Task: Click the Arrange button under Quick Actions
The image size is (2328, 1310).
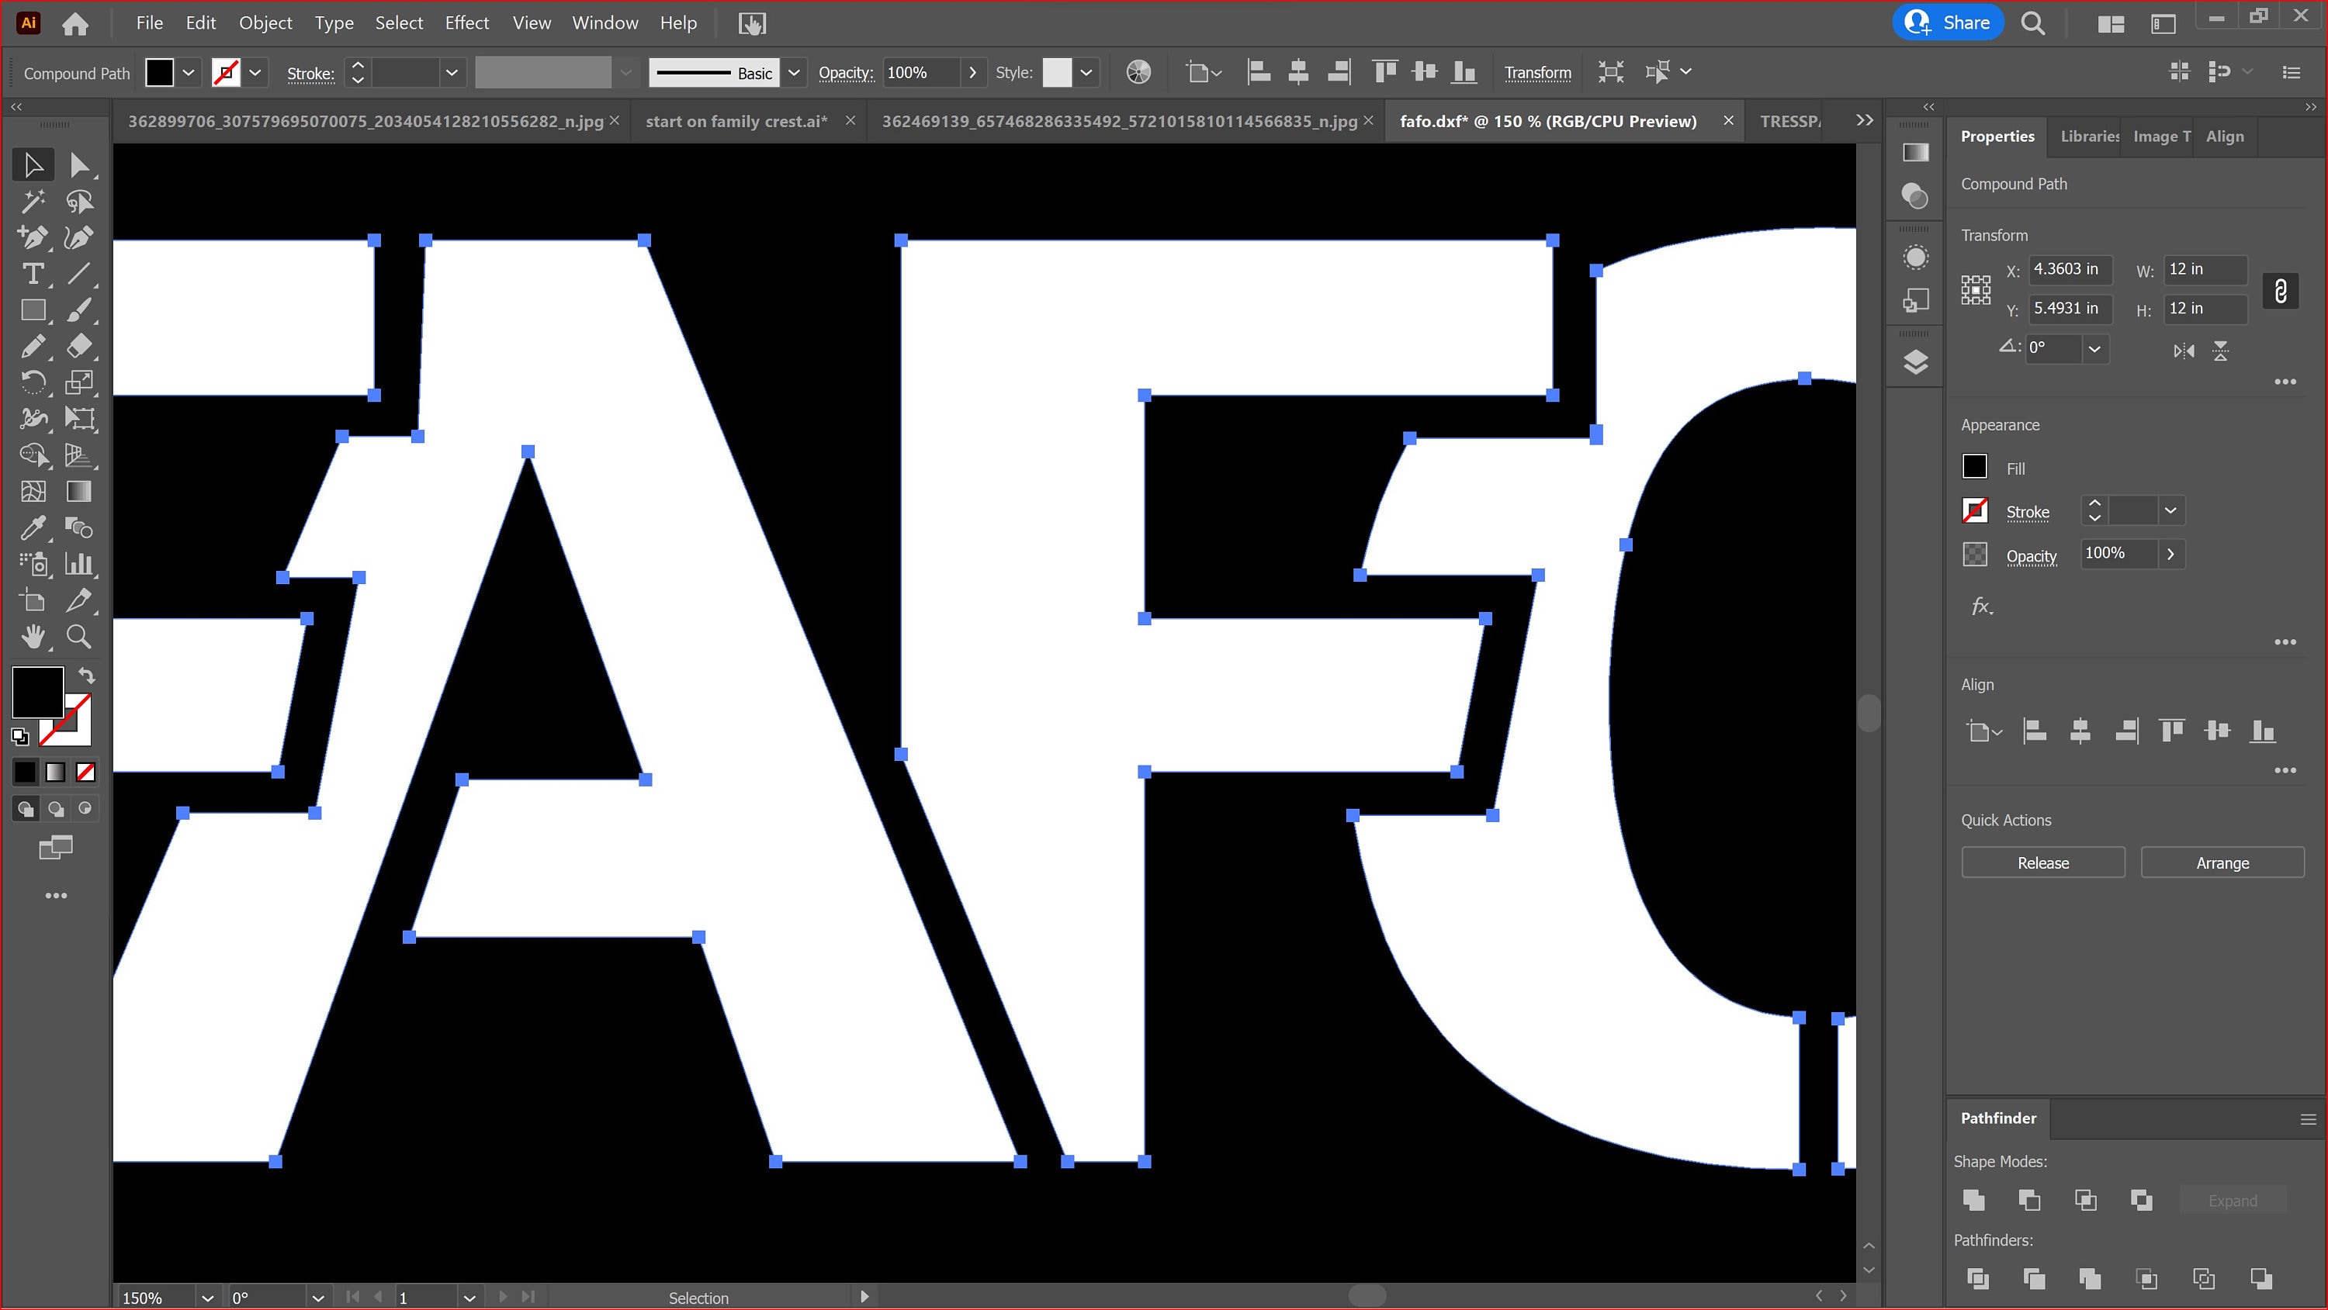Action: pos(2222,862)
